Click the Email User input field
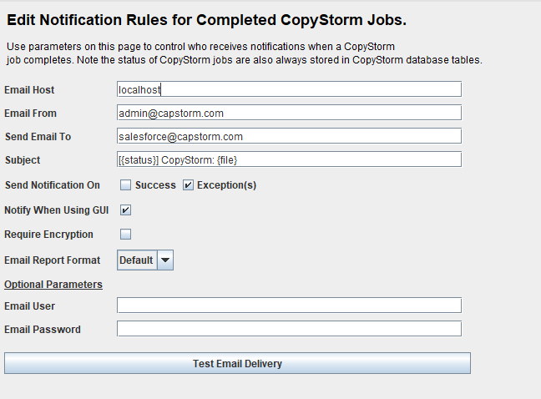Screen dimensions: 541x399 tap(289, 306)
